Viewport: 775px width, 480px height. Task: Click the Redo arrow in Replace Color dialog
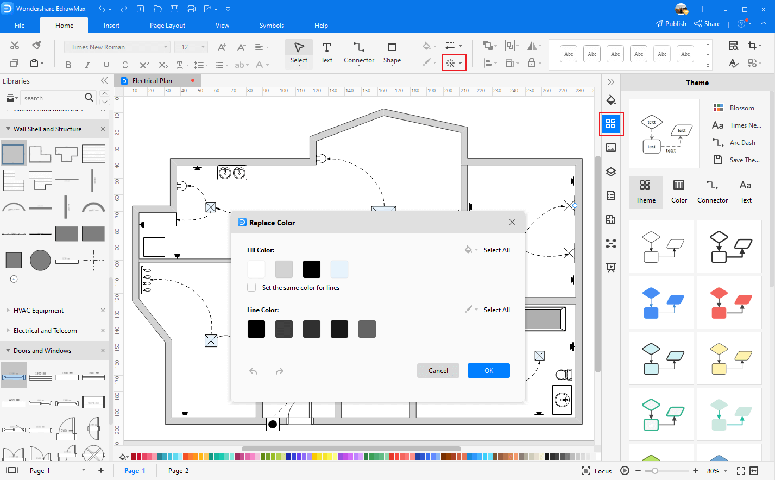tap(279, 371)
